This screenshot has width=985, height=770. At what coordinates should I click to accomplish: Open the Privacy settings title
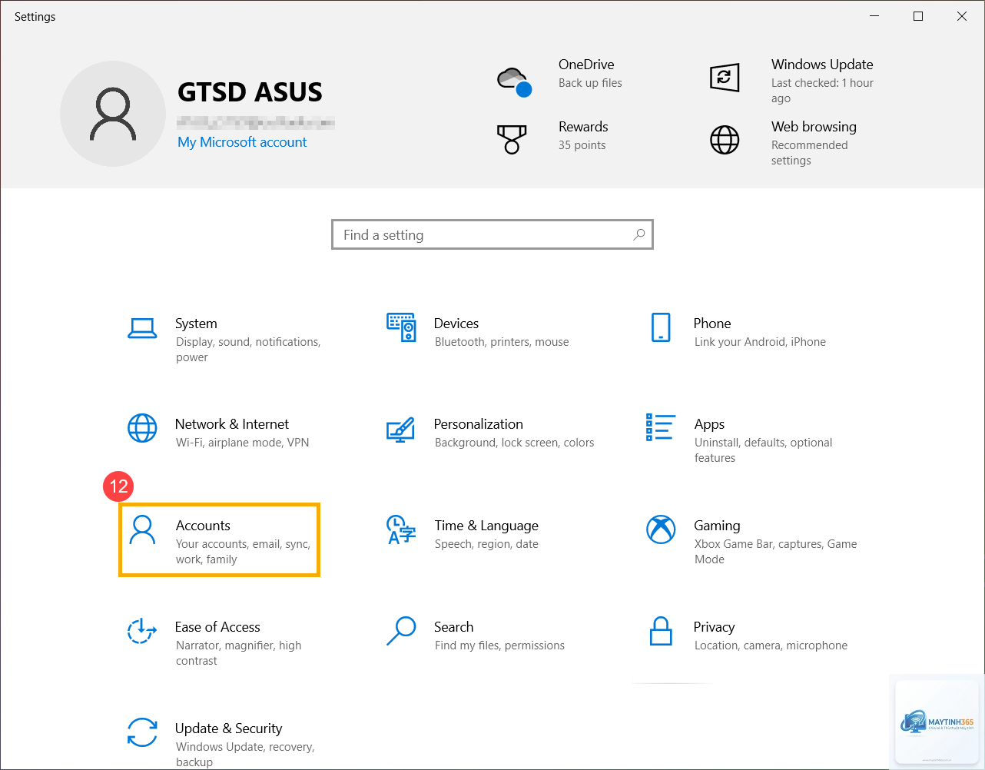715,627
